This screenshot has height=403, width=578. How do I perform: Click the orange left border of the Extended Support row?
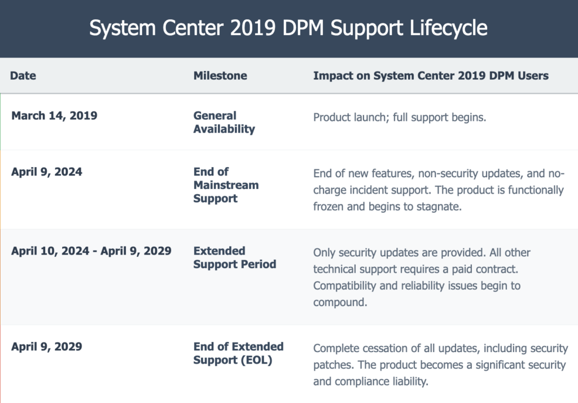[x=1, y=277]
